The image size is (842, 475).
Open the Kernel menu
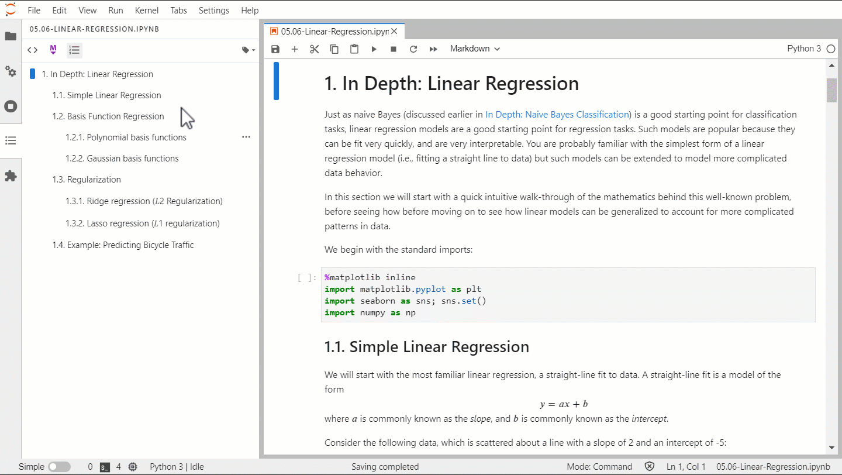point(147,10)
